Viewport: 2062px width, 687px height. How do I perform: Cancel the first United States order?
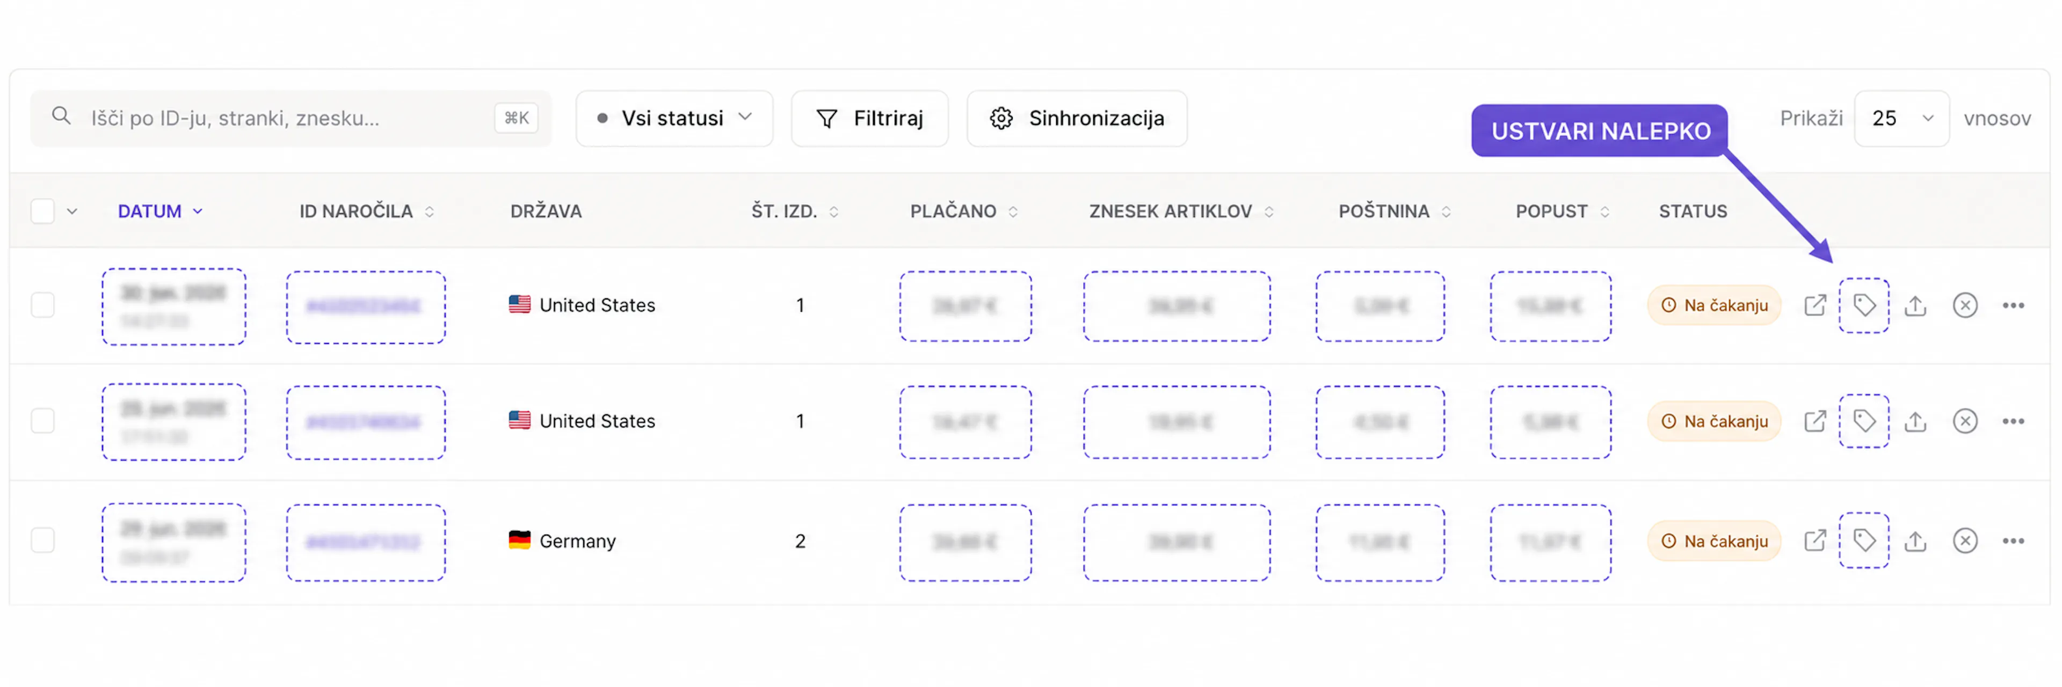click(x=1965, y=305)
